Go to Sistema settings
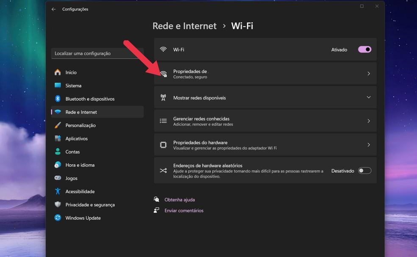417x257 pixels. click(x=73, y=86)
